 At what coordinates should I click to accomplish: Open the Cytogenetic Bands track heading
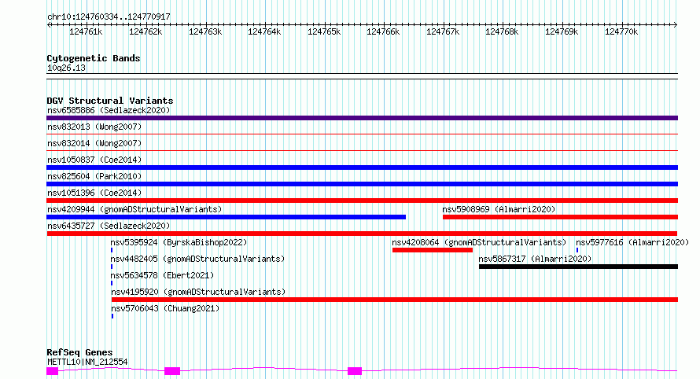[94, 58]
